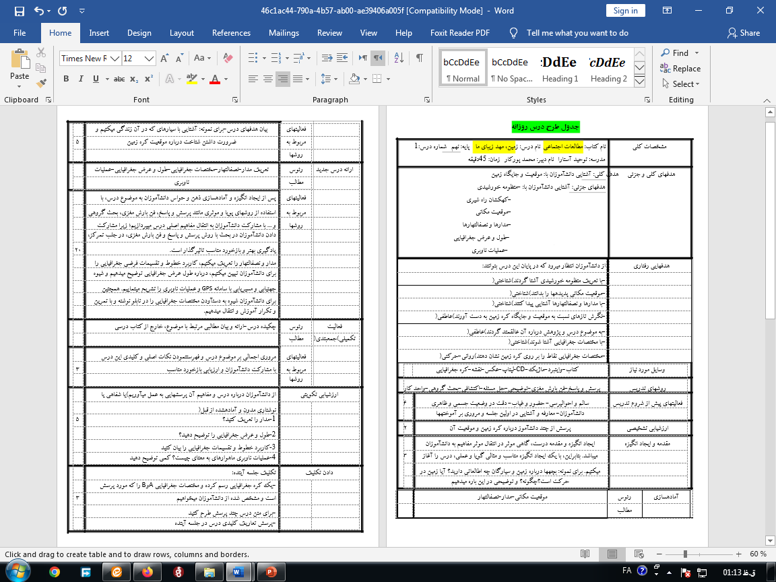The height and width of the screenshot is (582, 776).
Task: Toggle left-to-right text direction
Action: 363,59
